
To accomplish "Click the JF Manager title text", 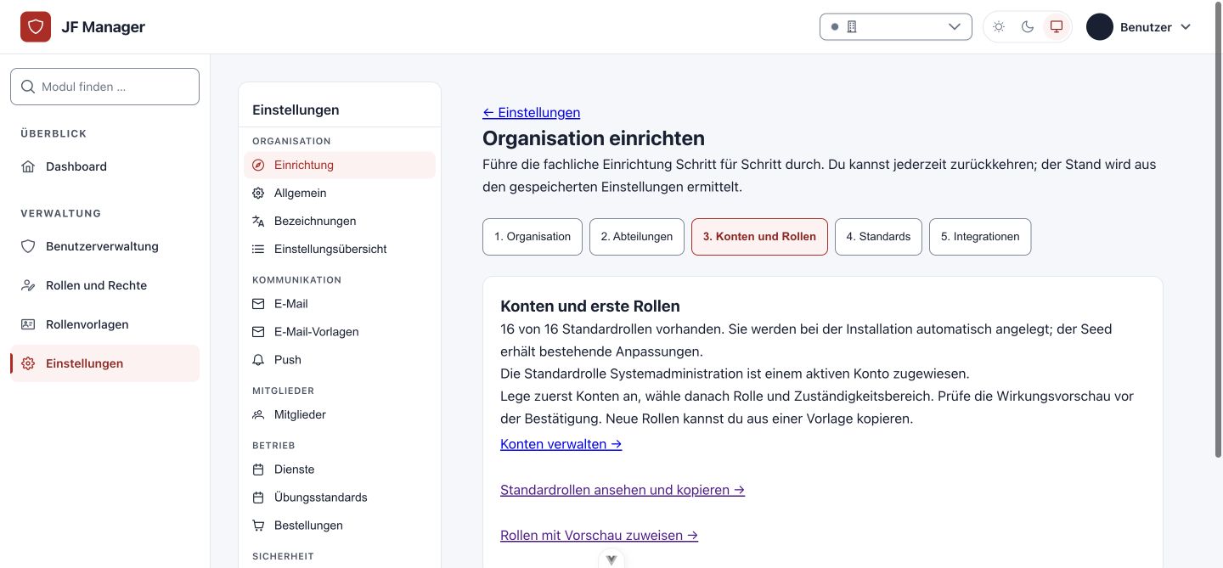I will 104,27.
